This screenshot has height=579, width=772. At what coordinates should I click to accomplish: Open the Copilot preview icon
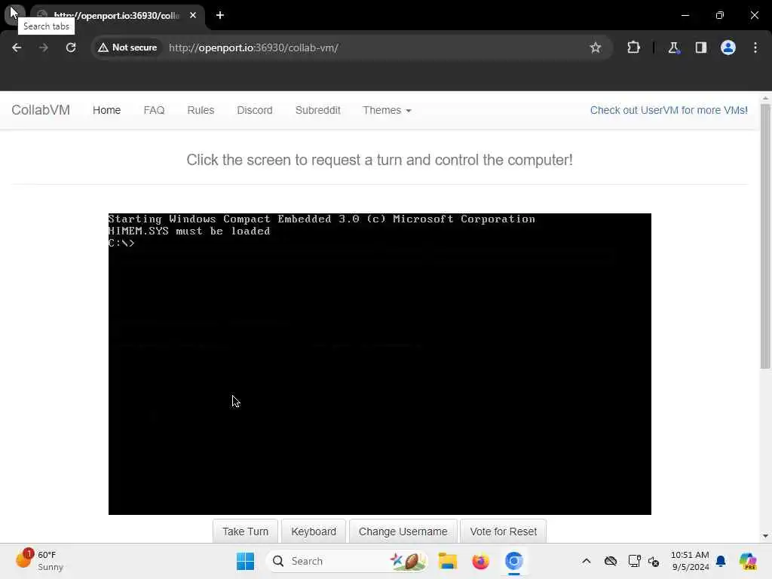[748, 561]
